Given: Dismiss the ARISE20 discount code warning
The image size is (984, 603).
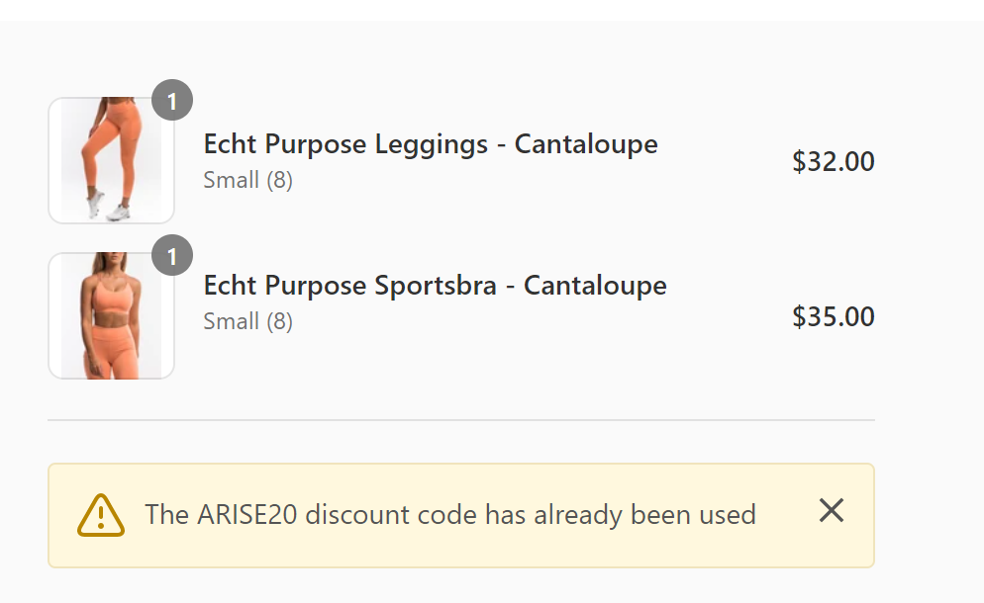Looking at the screenshot, I should pyautogui.click(x=832, y=510).
